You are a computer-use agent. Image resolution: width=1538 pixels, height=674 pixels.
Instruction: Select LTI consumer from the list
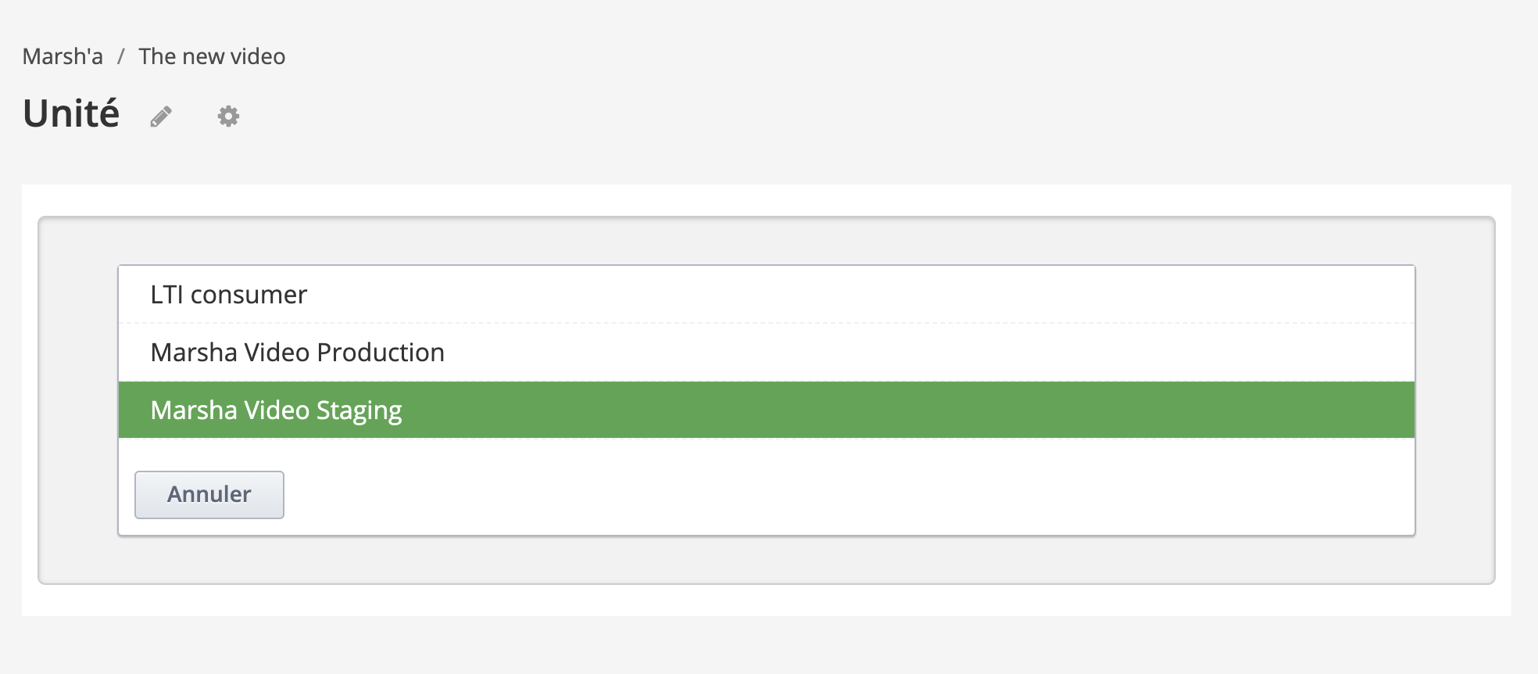coord(229,295)
